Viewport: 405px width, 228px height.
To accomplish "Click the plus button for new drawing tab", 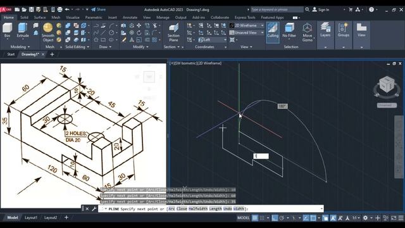I will [x=52, y=54].
